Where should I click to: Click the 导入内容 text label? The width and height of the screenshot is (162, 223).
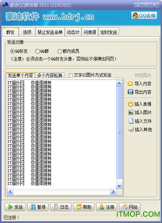(143, 84)
